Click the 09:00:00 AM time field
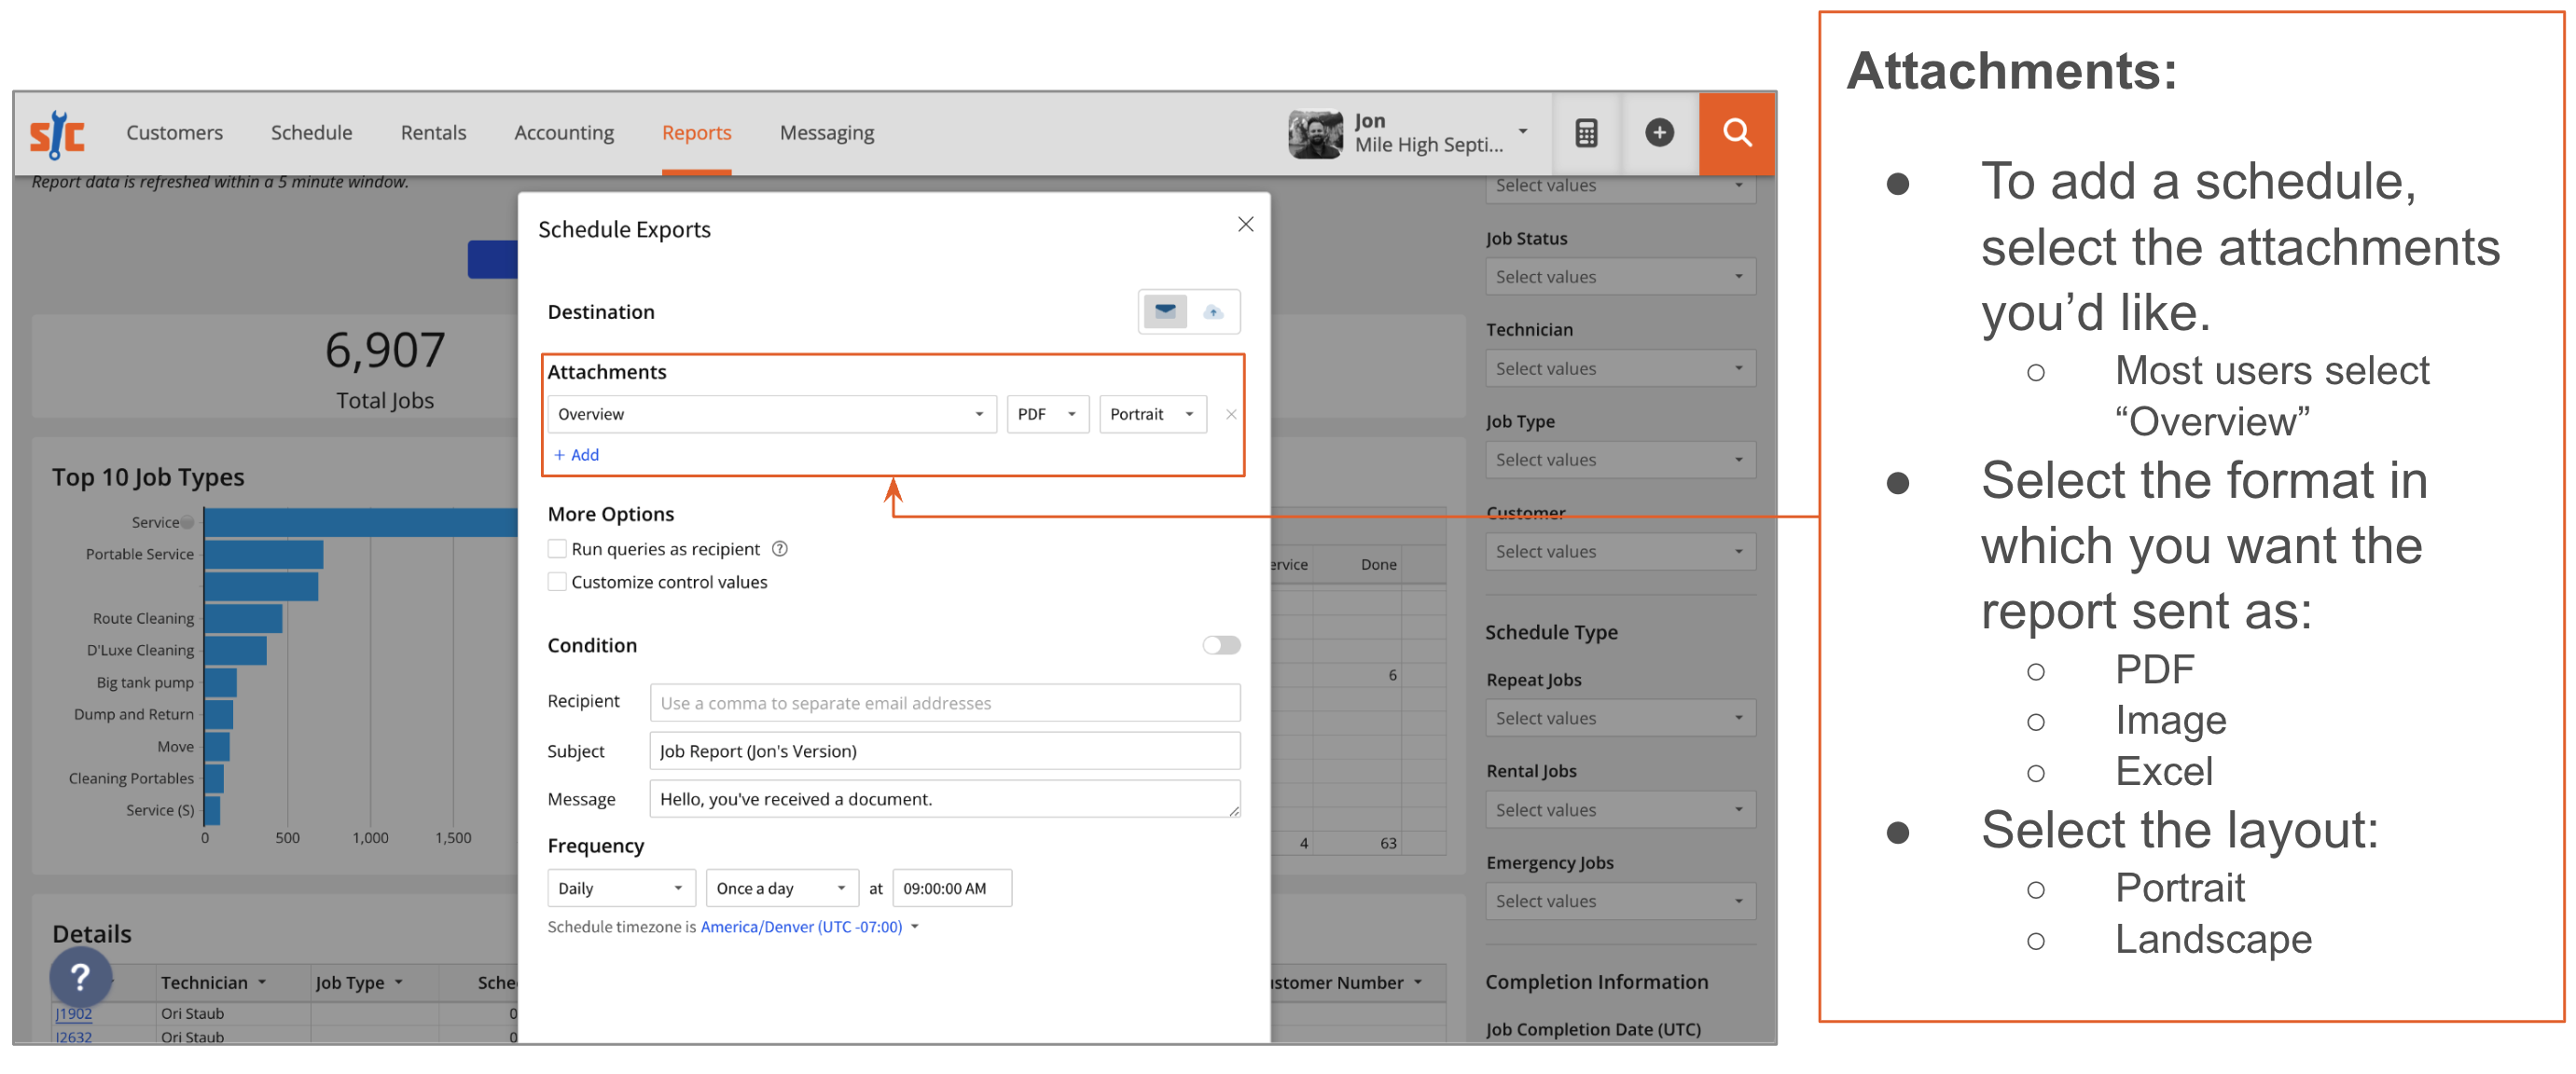 951,888
